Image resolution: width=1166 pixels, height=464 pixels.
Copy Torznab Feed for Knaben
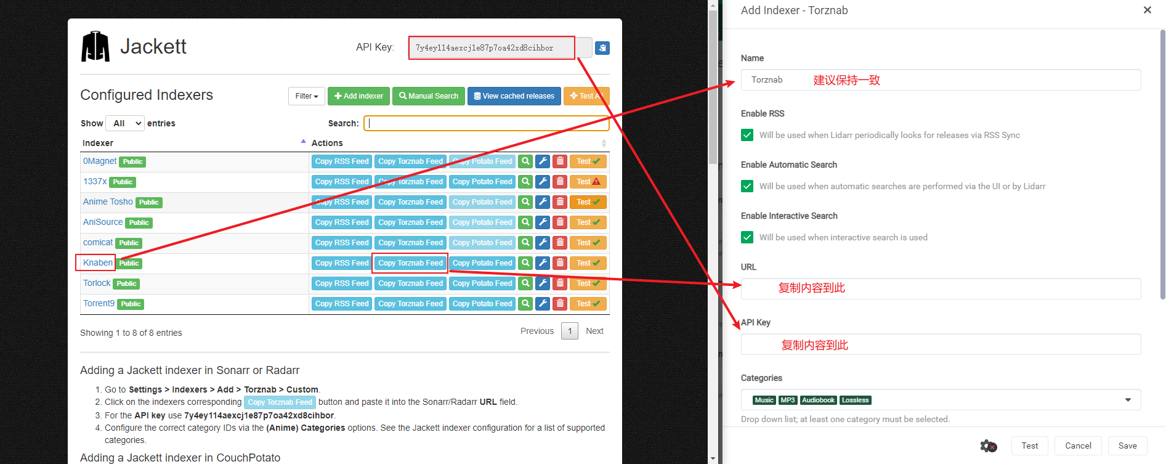(411, 263)
